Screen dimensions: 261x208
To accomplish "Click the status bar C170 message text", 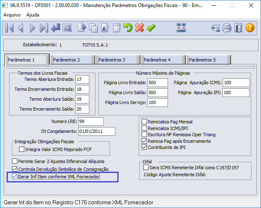I will [78, 202].
